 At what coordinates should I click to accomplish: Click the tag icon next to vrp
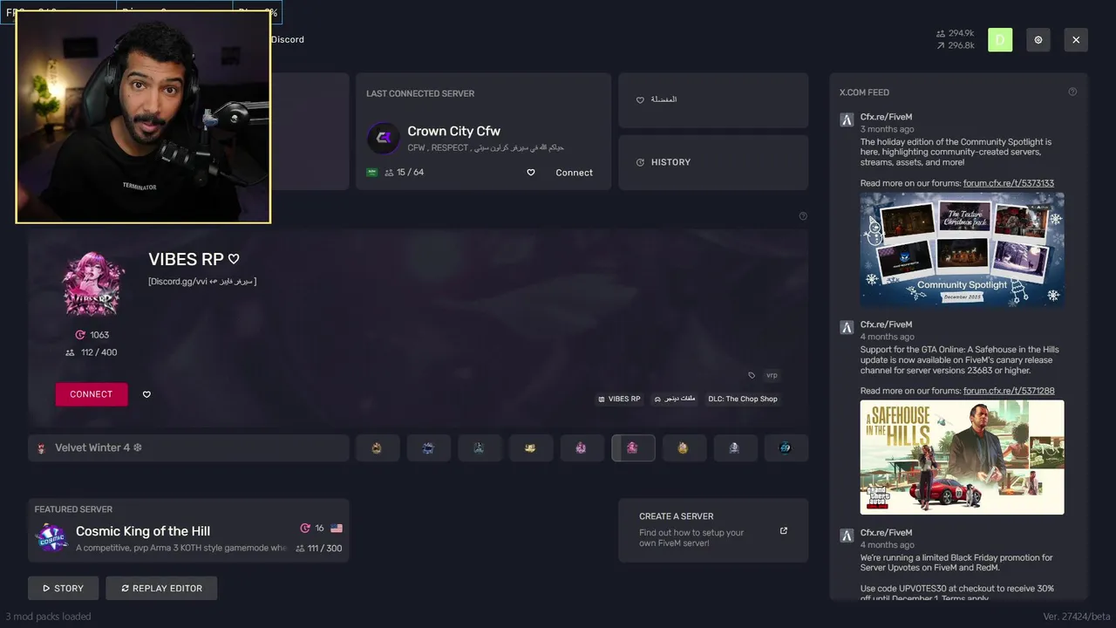click(x=752, y=375)
